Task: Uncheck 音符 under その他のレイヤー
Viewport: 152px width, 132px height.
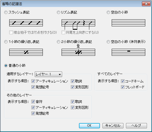Action: click(x=33, y=102)
